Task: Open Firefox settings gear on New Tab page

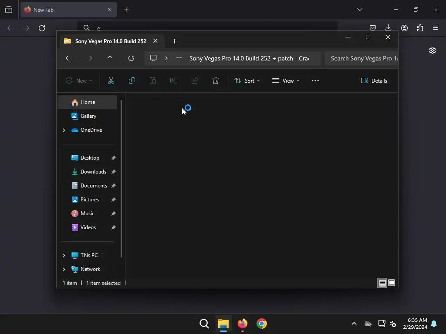Action: (x=432, y=50)
